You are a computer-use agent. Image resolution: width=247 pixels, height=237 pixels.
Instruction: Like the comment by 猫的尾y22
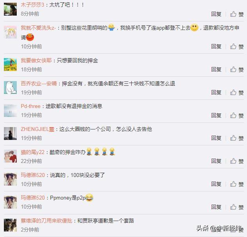pyautogui.click(x=237, y=161)
